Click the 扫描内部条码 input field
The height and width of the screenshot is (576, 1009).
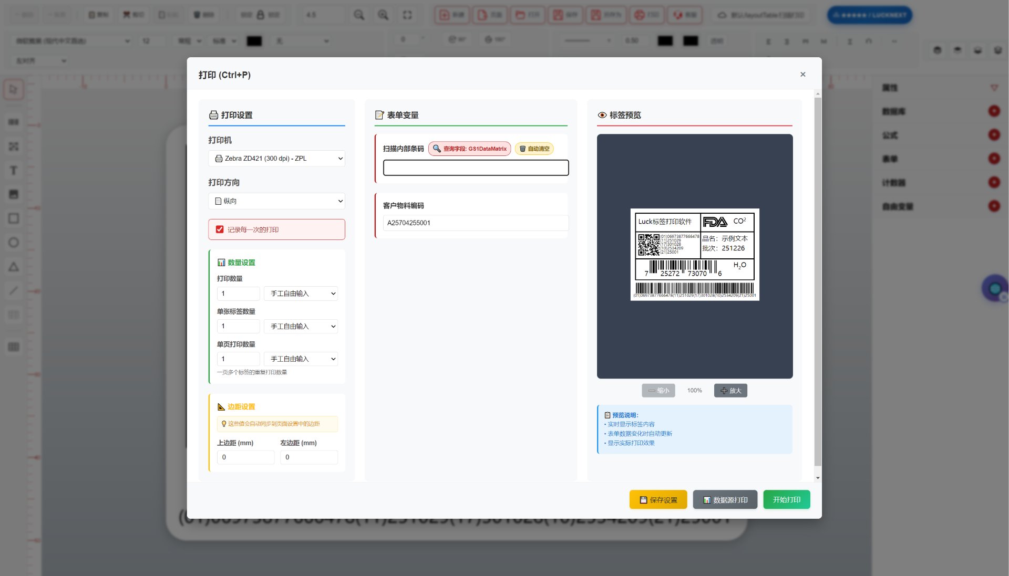[x=476, y=168]
